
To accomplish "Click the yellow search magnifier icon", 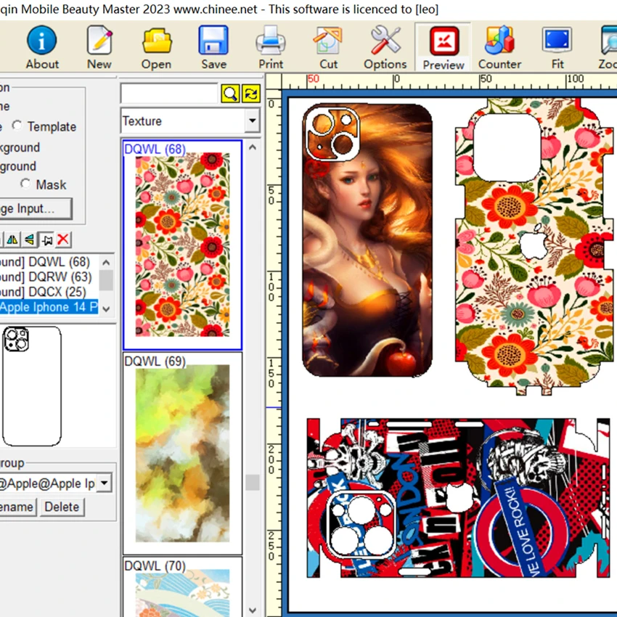I will tap(230, 94).
